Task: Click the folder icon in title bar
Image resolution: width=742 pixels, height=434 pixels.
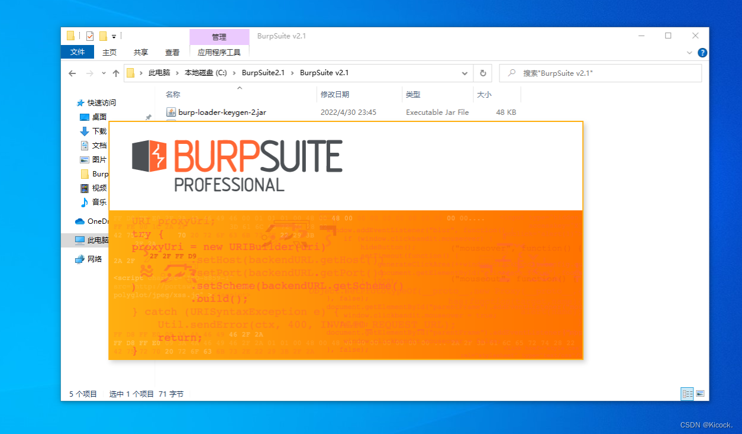Action: (71, 36)
